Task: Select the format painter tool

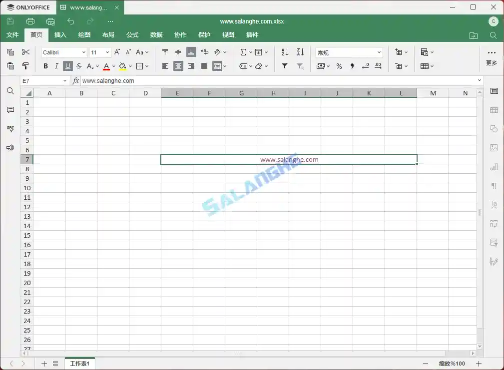Action: click(x=25, y=66)
